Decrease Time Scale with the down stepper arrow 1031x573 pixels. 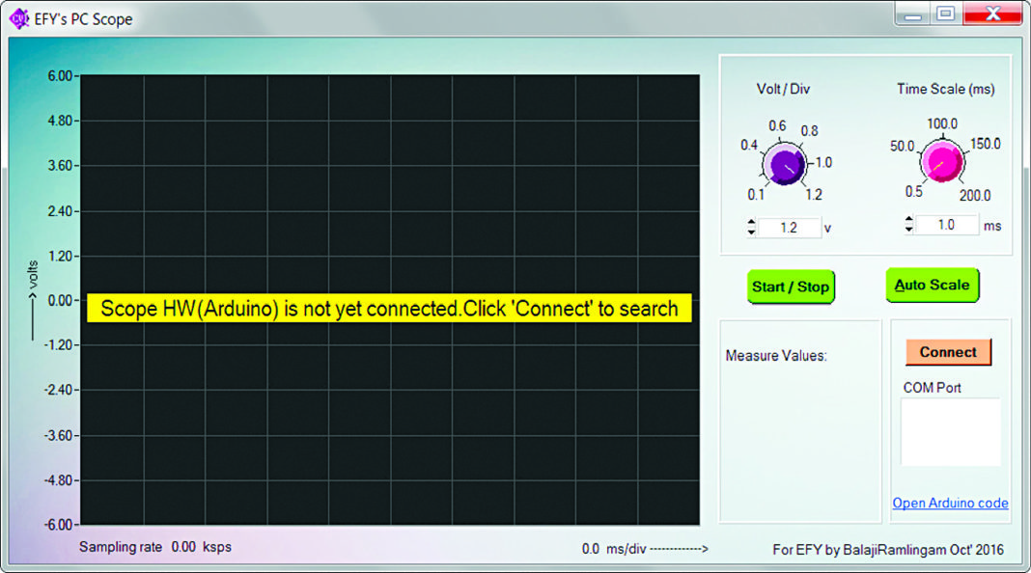pyautogui.click(x=908, y=230)
